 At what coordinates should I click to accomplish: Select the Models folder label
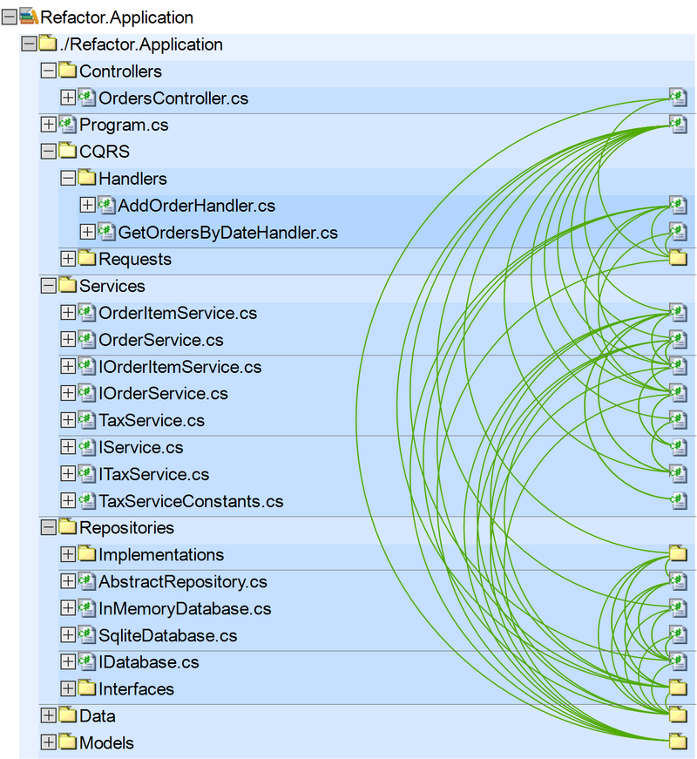(106, 742)
